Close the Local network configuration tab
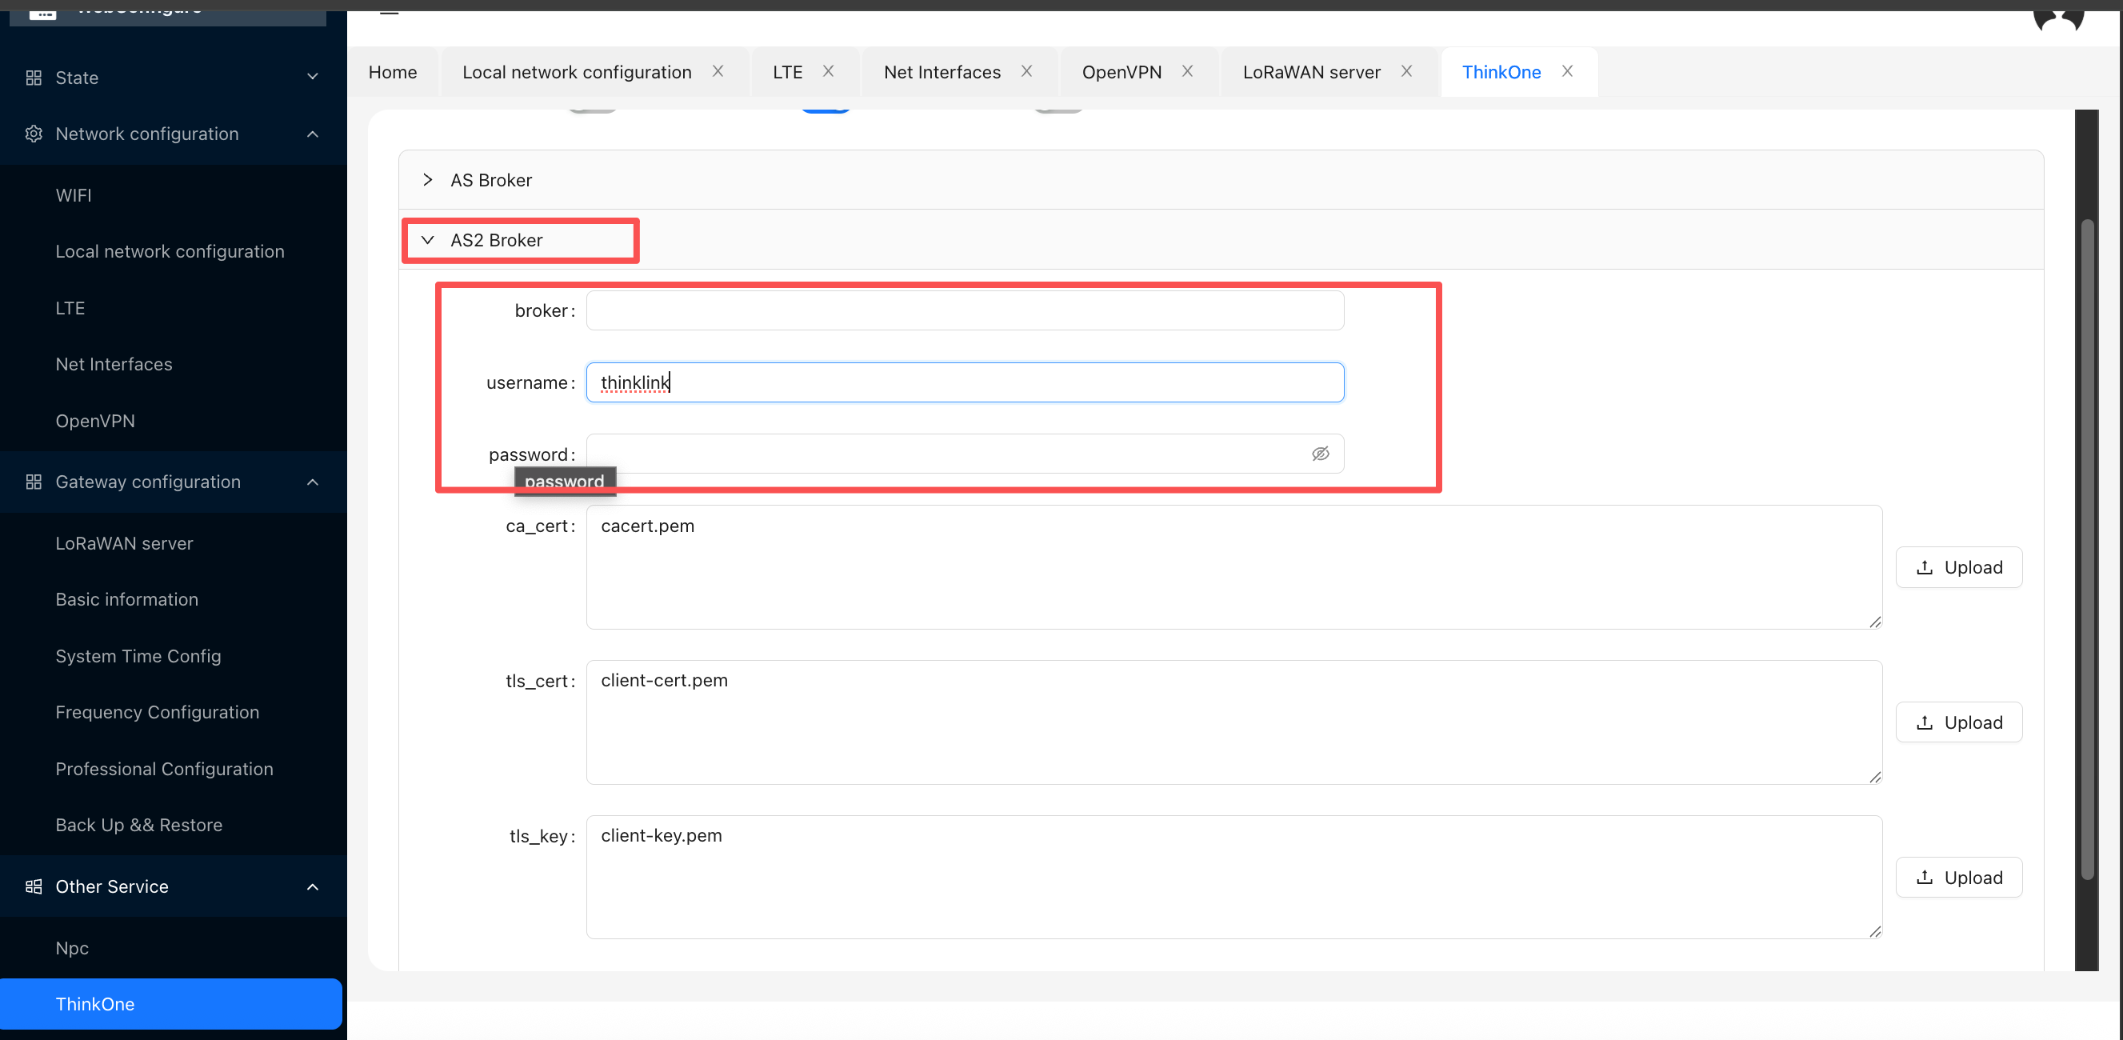The image size is (2123, 1040). pyautogui.click(x=718, y=71)
